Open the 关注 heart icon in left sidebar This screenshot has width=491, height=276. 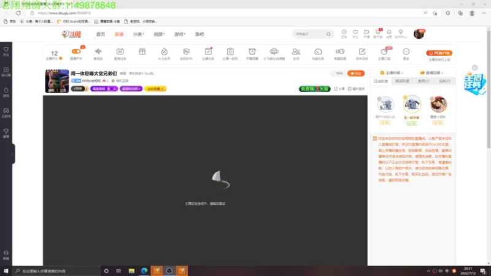coord(6,52)
